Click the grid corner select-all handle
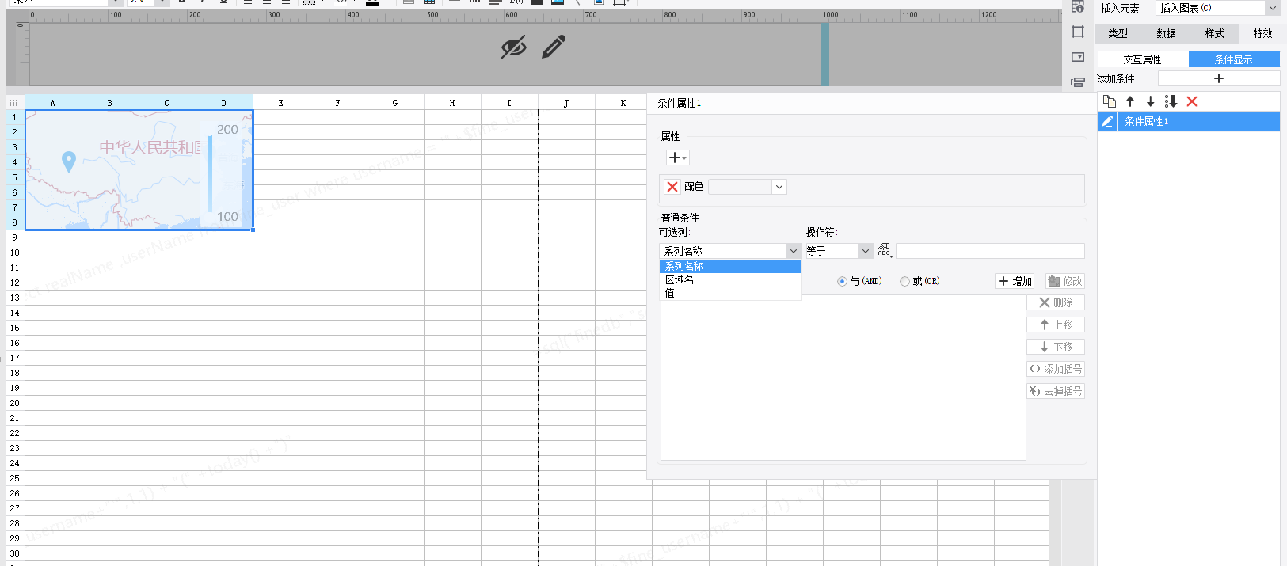 (13, 103)
